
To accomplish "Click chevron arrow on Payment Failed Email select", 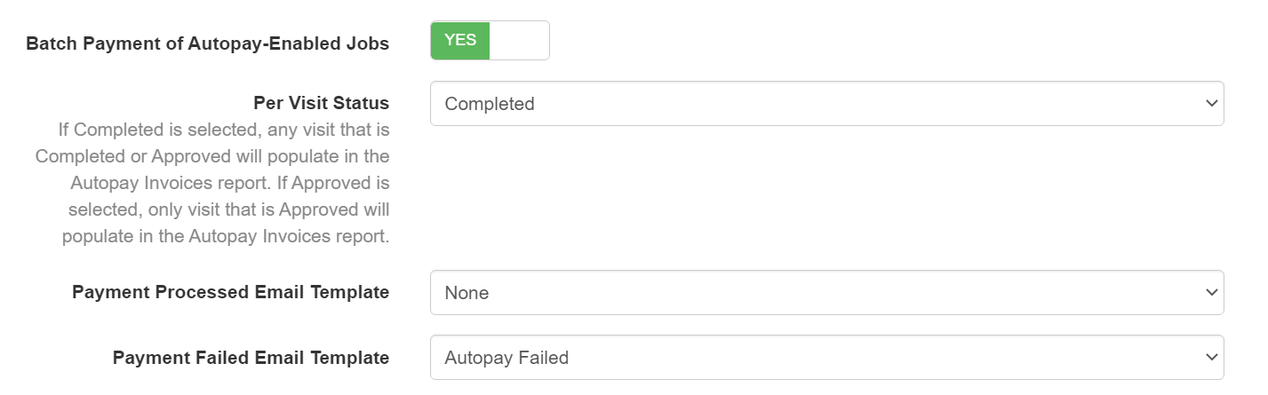I will click(x=1210, y=358).
